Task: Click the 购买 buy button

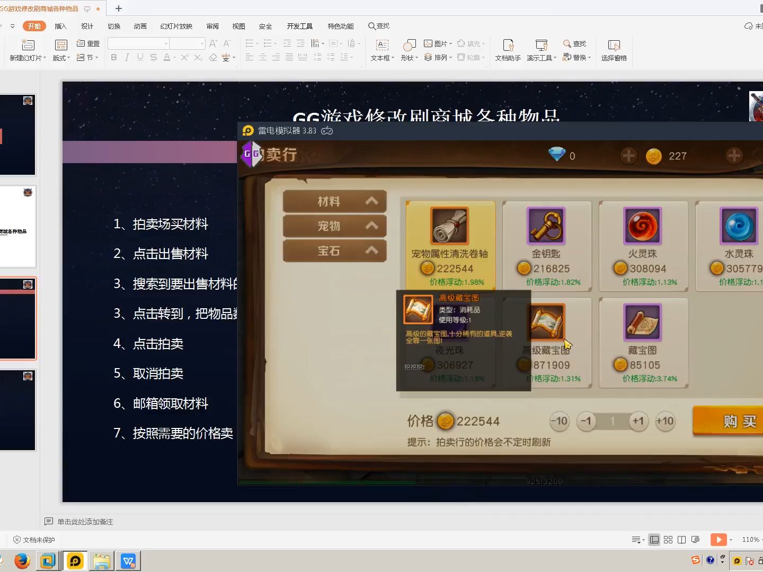Action: [x=728, y=422]
